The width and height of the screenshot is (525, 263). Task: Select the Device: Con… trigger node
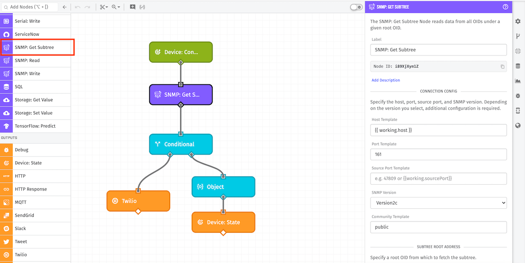point(181,52)
